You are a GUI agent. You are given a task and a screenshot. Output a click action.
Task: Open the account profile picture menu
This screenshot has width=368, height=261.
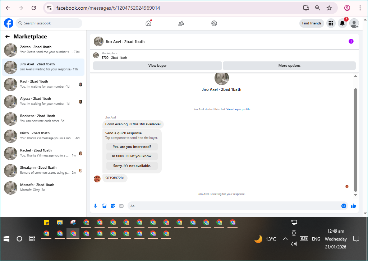click(354, 23)
